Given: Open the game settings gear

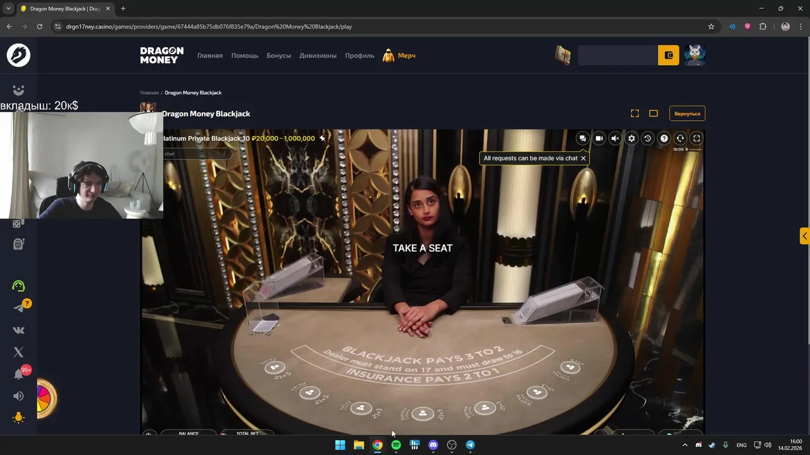Looking at the screenshot, I should 632,138.
